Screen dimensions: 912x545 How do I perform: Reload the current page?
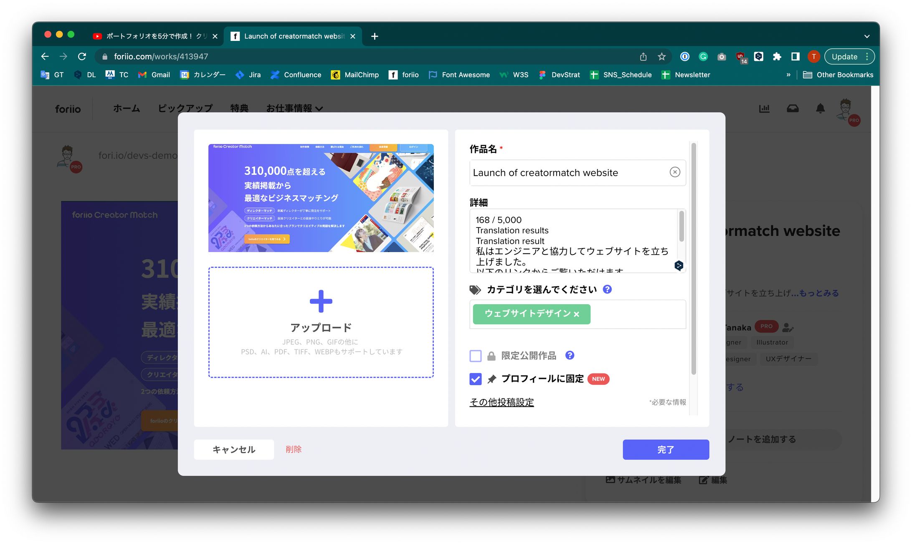coord(82,56)
